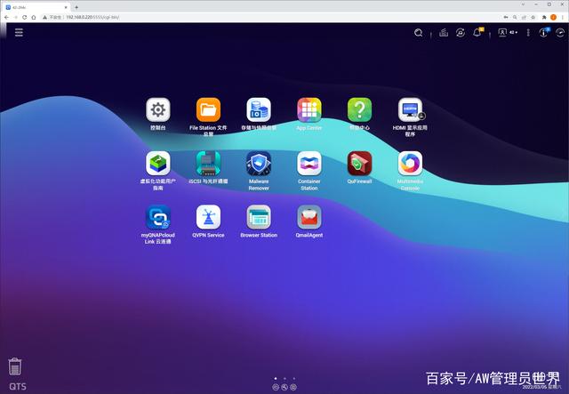Open background tasks icon in top bar
The height and width of the screenshot is (394, 569).
pos(444,33)
